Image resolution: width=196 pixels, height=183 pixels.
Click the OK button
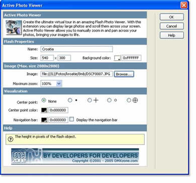172,17
